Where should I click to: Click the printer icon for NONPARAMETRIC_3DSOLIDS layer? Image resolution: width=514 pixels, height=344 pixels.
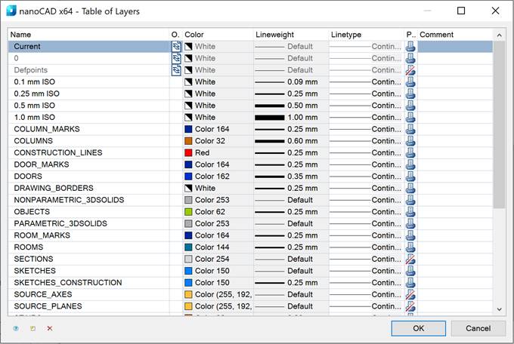point(410,200)
